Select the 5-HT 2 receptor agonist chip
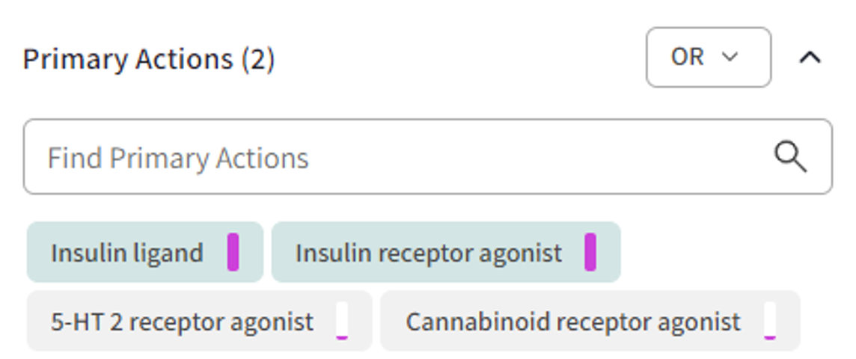Image resolution: width=856 pixels, height=359 pixels. point(199,322)
